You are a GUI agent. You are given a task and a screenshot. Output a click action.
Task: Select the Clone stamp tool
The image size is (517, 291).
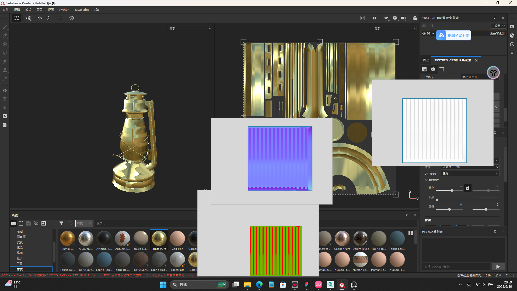pyautogui.click(x=5, y=70)
